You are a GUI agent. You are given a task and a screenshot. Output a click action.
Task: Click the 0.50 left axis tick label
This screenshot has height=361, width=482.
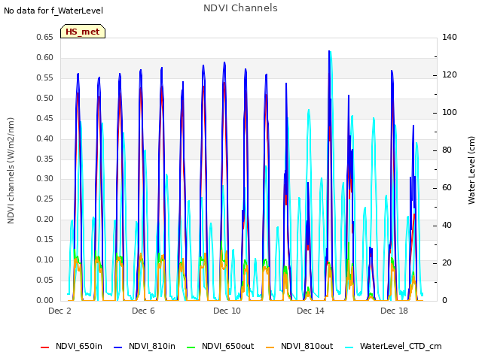pos(44,98)
